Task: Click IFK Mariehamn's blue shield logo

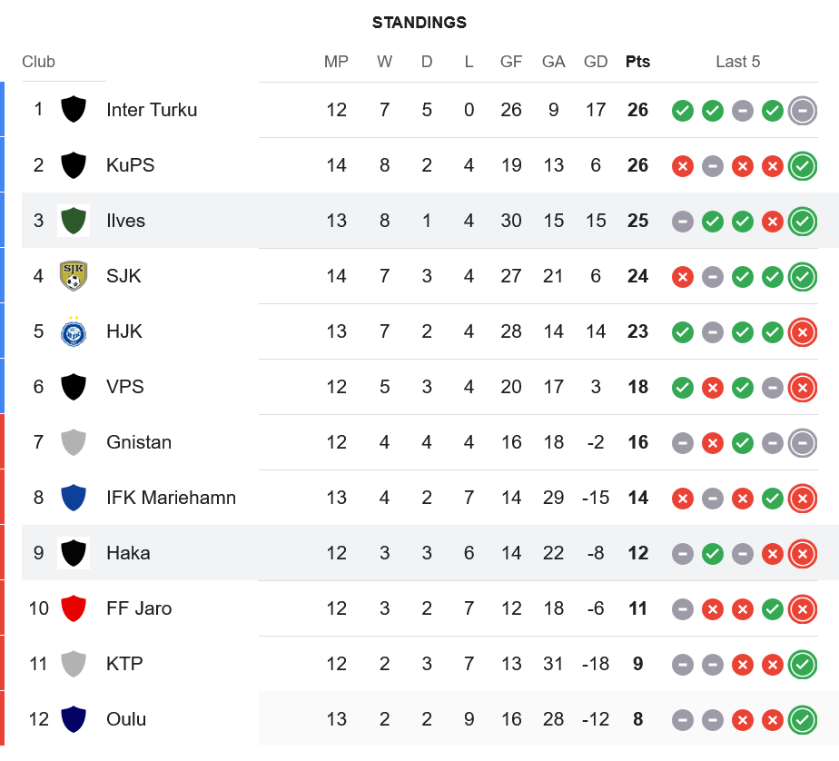Action: pos(73,498)
